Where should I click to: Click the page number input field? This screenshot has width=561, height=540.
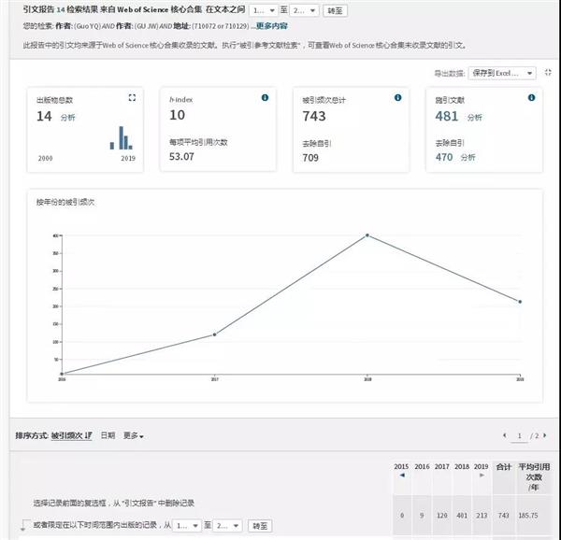(522, 436)
